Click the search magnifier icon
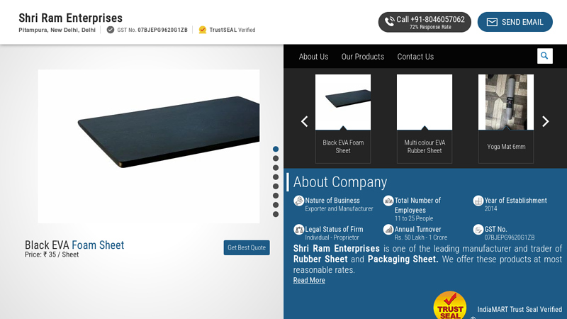567x319 pixels. [544, 56]
